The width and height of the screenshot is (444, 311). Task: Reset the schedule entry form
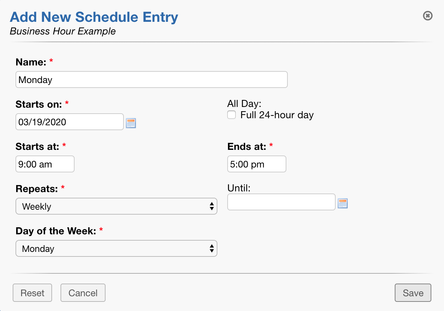coord(32,292)
